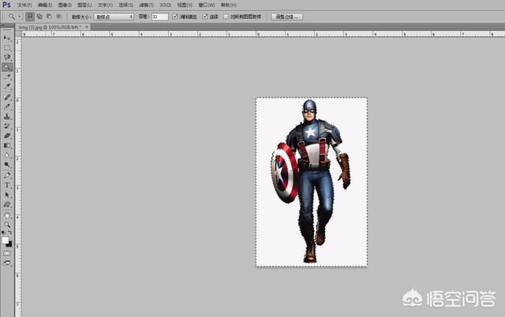This screenshot has height=317, width=505.
Task: Choose Add to Selection mode
Action: [39, 17]
